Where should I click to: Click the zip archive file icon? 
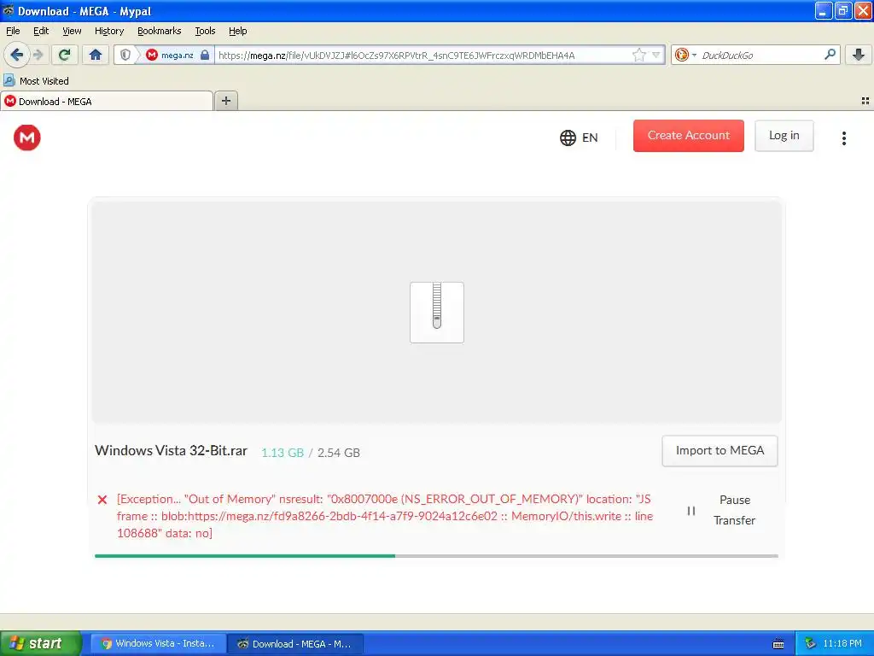click(x=437, y=313)
